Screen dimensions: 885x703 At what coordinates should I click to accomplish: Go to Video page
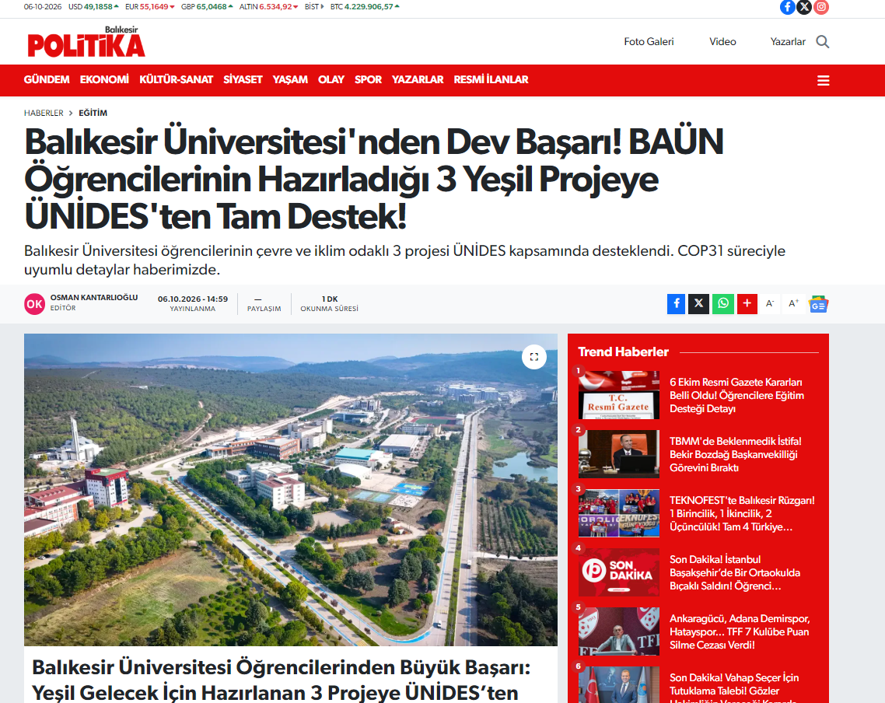[x=722, y=42]
